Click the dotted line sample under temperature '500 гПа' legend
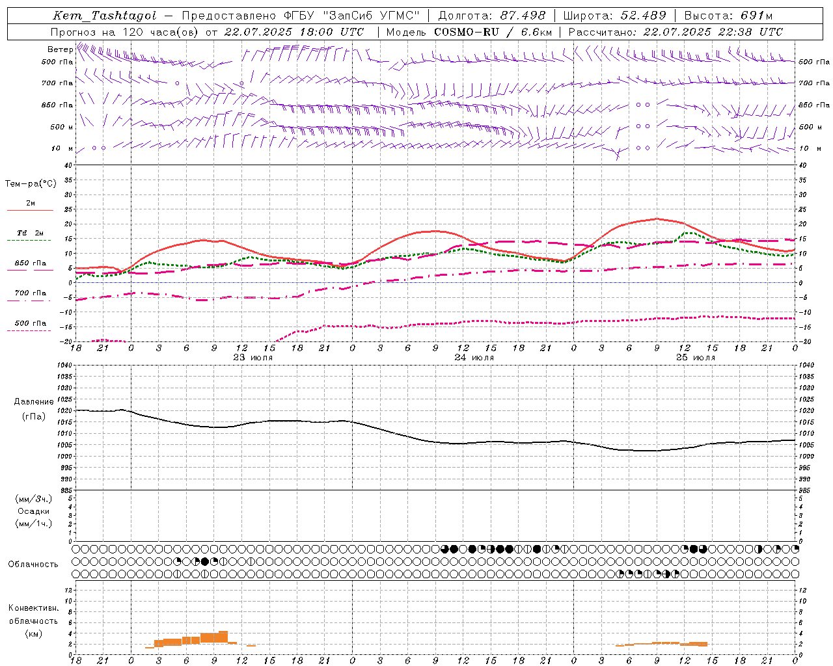Image resolution: width=833 pixels, height=666 pixels. 29,330
